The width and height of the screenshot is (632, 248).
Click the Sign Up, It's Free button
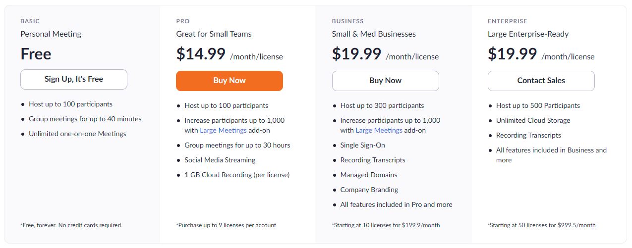(x=74, y=79)
